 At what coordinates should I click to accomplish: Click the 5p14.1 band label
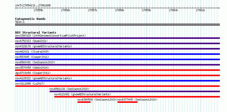20,22
